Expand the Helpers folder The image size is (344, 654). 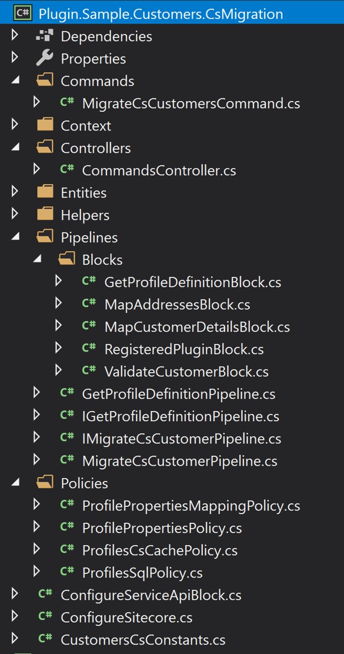(13, 215)
